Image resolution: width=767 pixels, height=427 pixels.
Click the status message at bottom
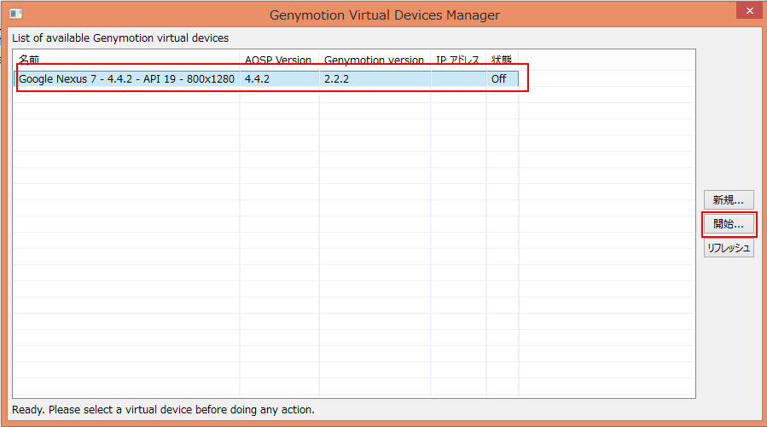163,409
